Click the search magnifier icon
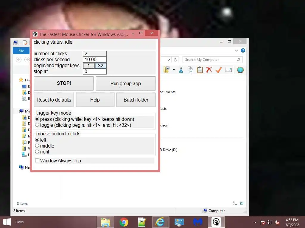The image size is (305, 228). (239, 60)
